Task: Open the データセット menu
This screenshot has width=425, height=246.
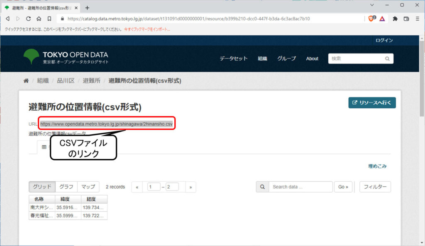Action: click(x=233, y=58)
